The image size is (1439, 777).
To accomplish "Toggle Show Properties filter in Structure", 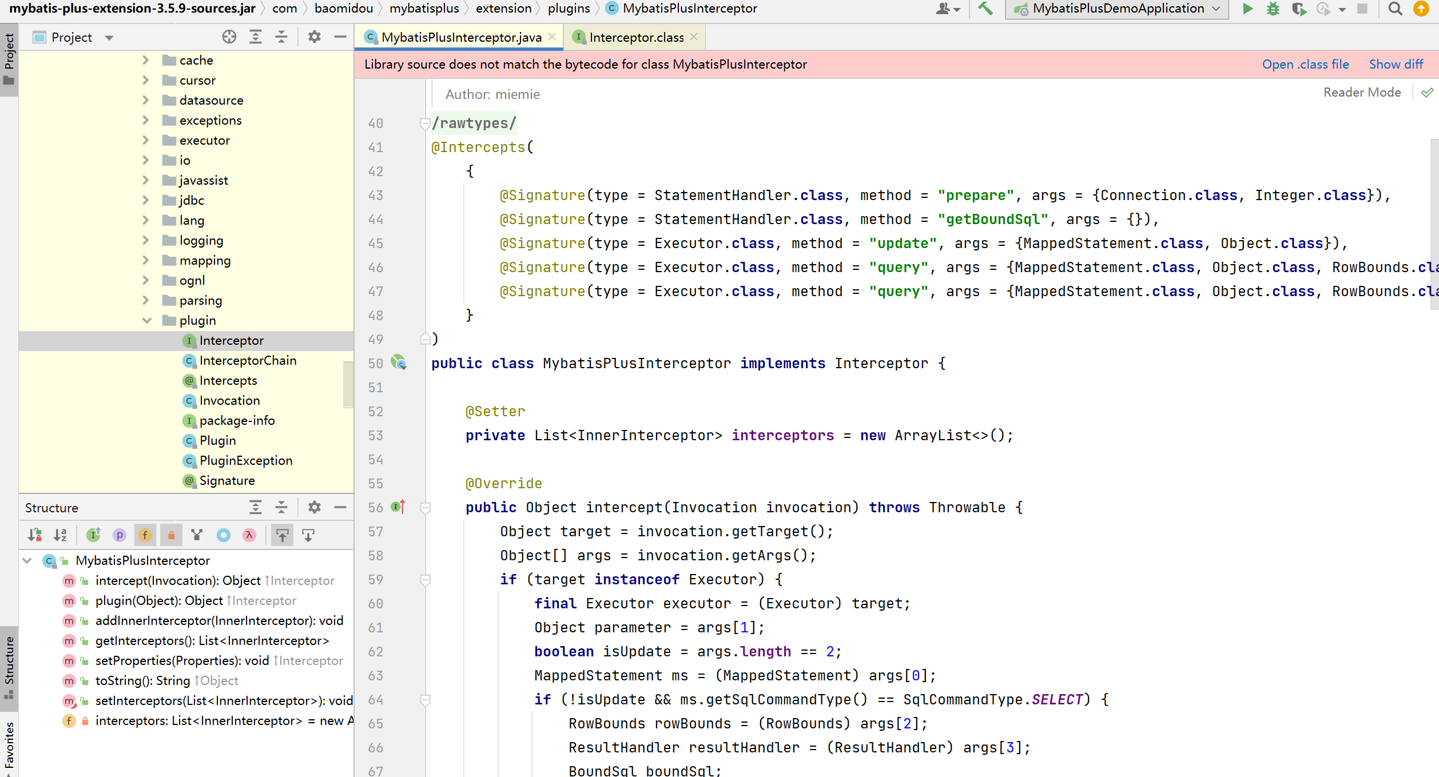I will (120, 535).
